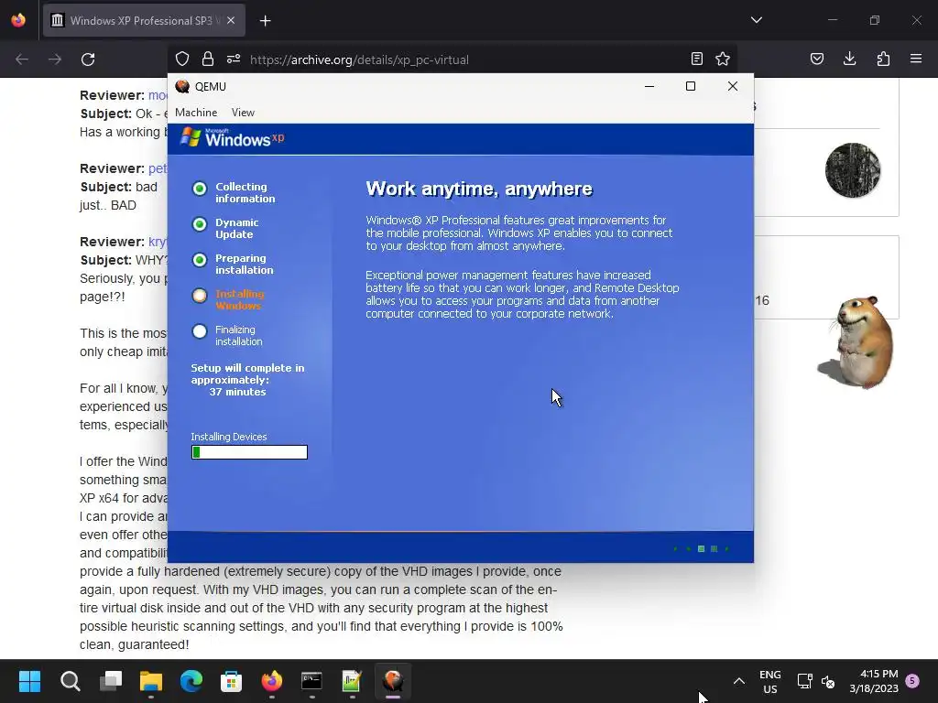Click the Finalizing installation step indicator
Viewport: 938px width, 703px height.
click(200, 331)
